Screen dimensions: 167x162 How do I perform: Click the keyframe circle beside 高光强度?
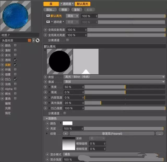[45, 103]
